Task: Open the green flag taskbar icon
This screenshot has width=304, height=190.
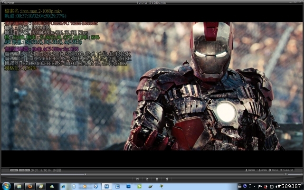Action: click(161, 187)
